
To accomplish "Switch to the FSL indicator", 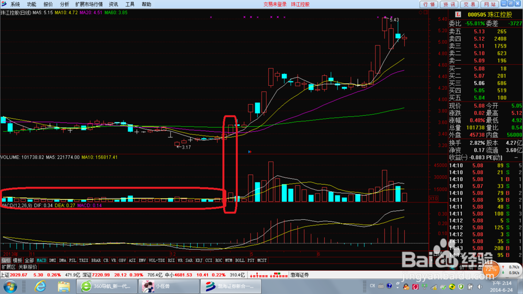I will pyautogui.click(x=72, y=261).
